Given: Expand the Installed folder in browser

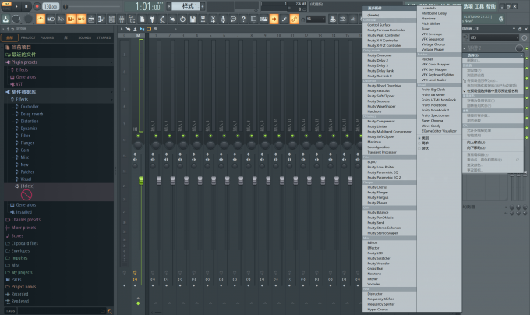Looking at the screenshot, I should pos(23,212).
